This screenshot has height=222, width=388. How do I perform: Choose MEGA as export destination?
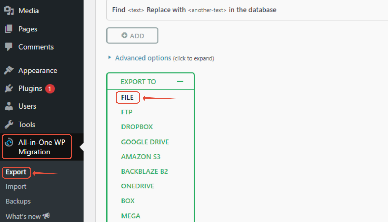pos(131,216)
